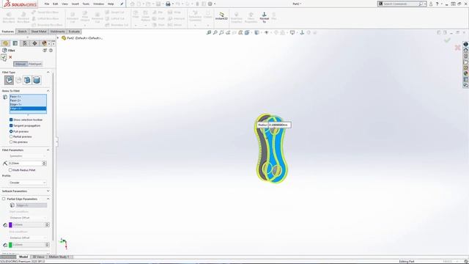Expand the Setback Parameters section
Image resolution: width=469 pixels, height=264 pixels.
pyautogui.click(x=48, y=191)
